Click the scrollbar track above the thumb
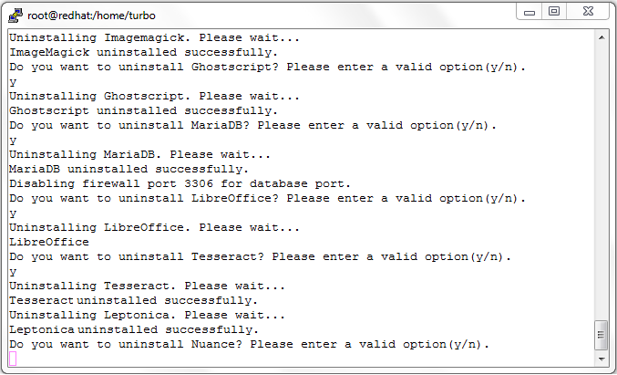Image resolution: width=617 pixels, height=375 pixels. coord(602,182)
